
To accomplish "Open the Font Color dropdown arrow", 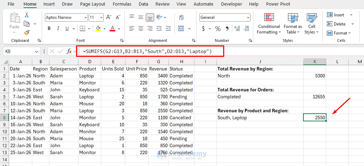I will pos(119,29).
